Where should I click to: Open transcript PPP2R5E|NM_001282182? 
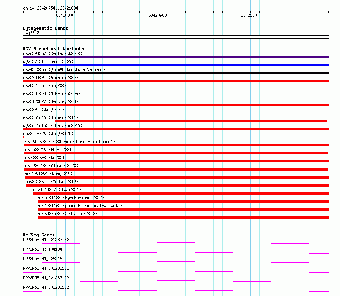(x=46, y=287)
